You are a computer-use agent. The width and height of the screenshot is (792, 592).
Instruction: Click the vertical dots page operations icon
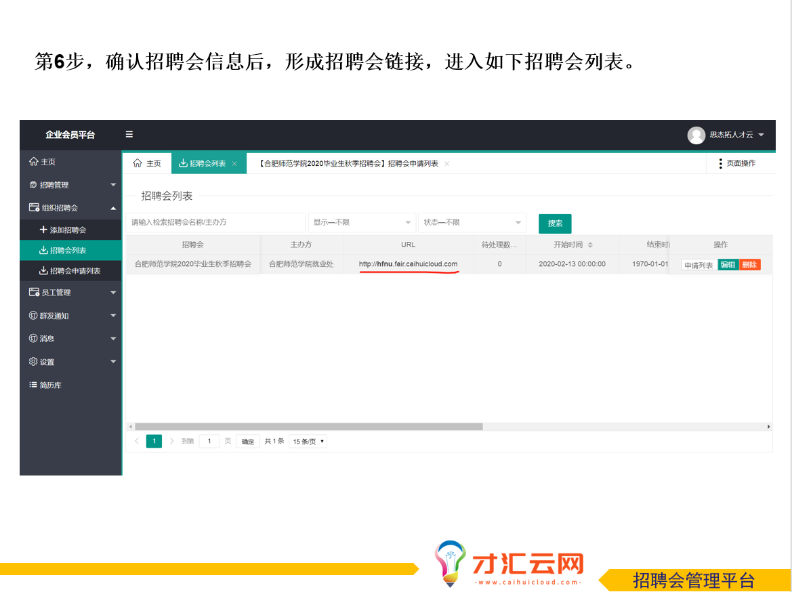(720, 164)
